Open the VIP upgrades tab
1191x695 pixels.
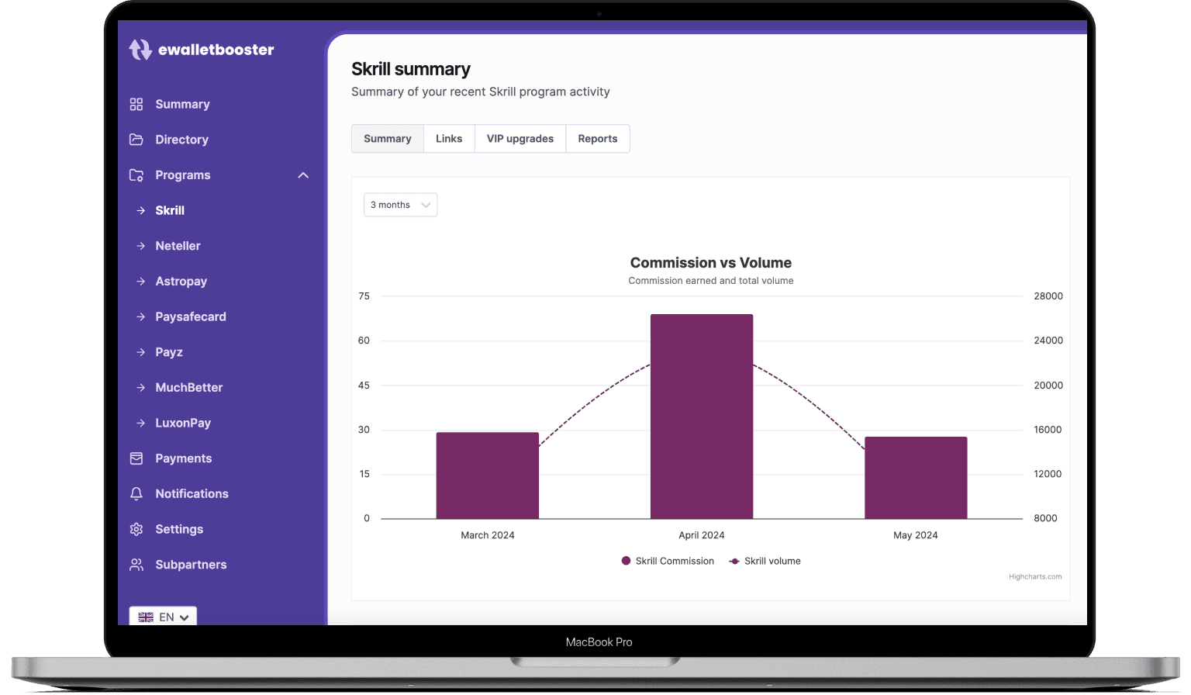520,139
